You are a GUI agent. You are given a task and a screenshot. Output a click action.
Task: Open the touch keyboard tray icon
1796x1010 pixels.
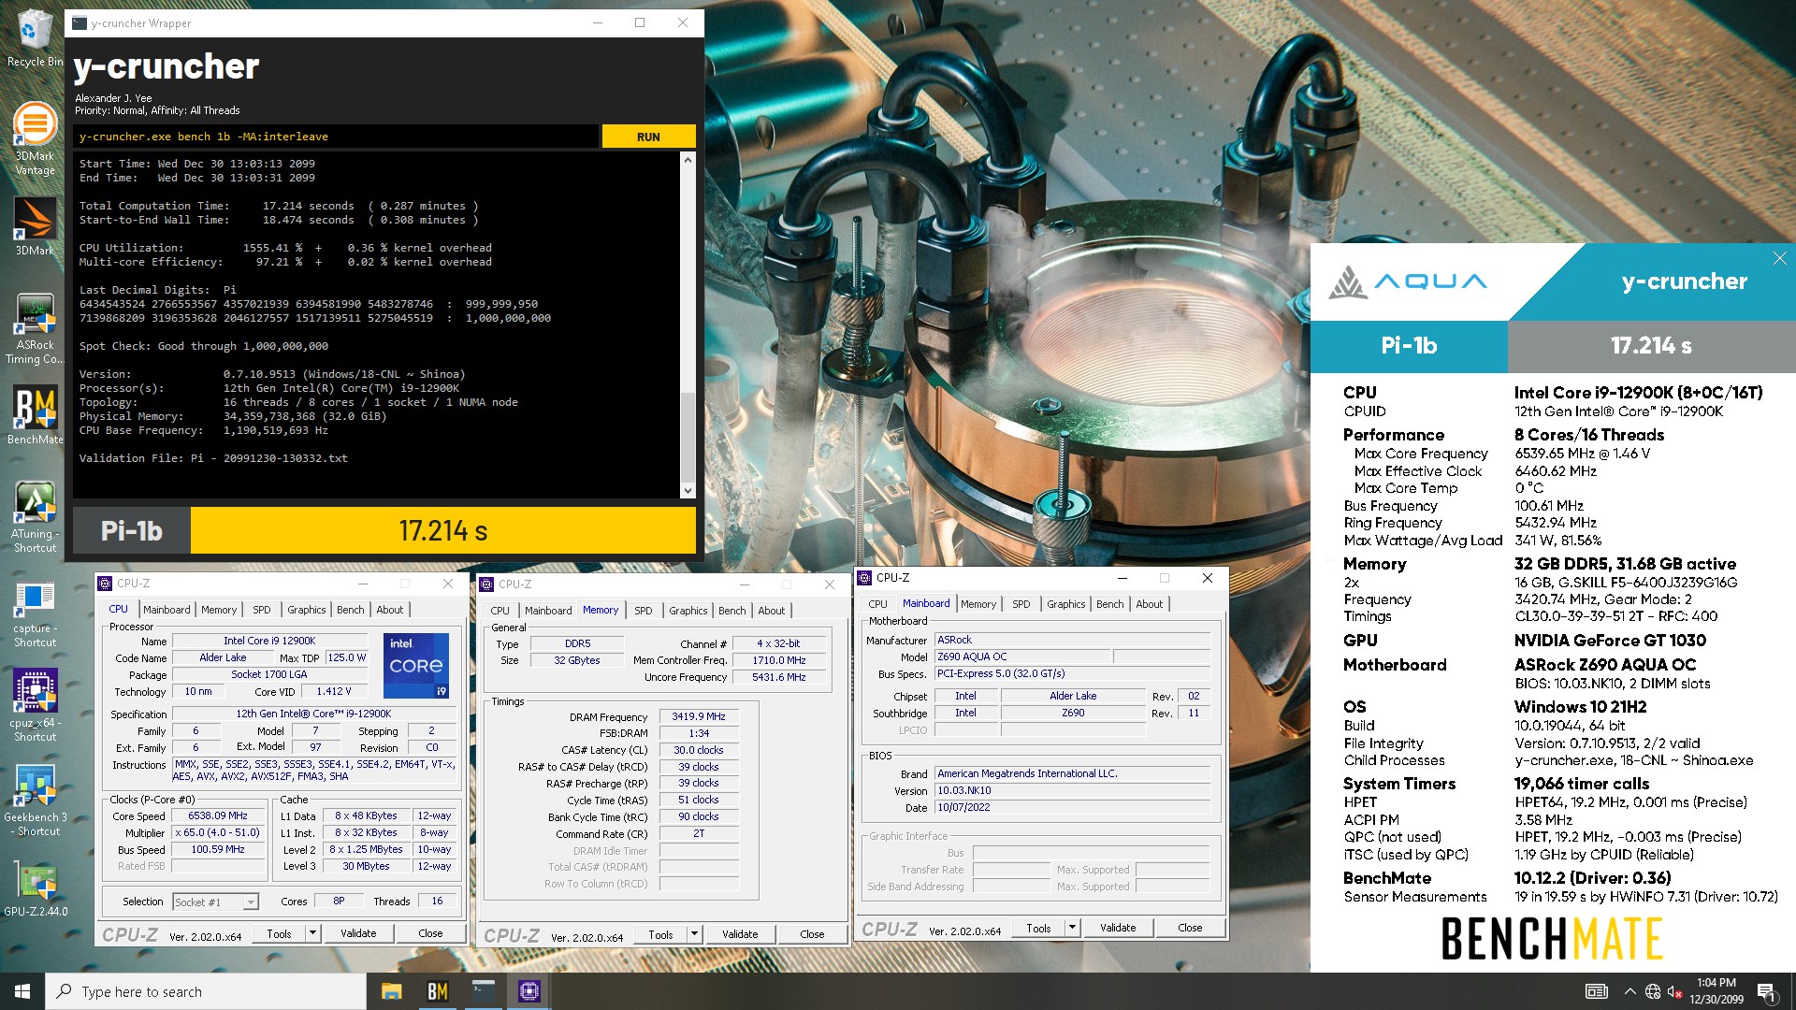click(x=1596, y=991)
